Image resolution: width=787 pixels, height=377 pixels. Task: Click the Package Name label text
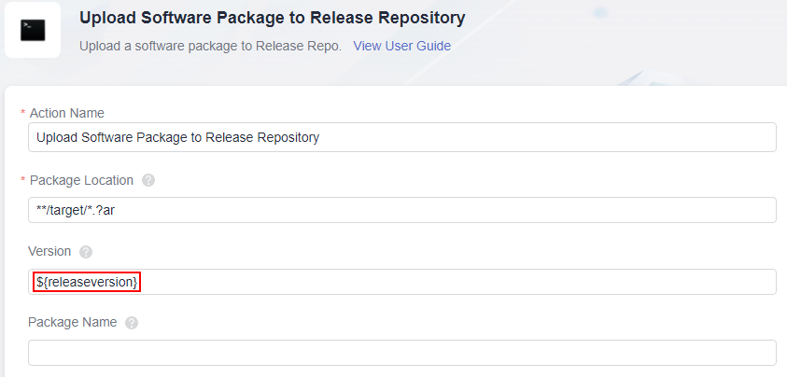73,322
